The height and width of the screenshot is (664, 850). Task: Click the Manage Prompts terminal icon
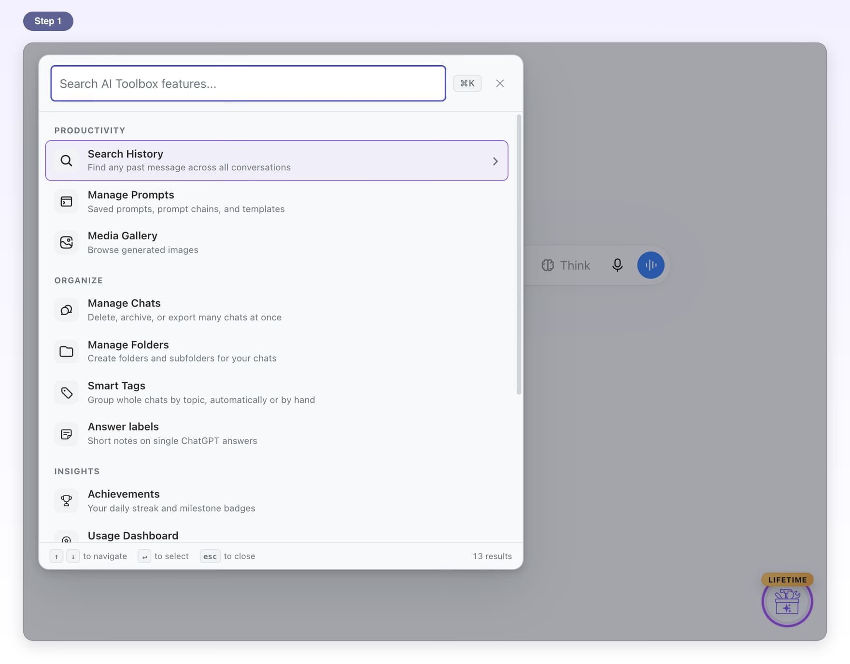click(66, 202)
